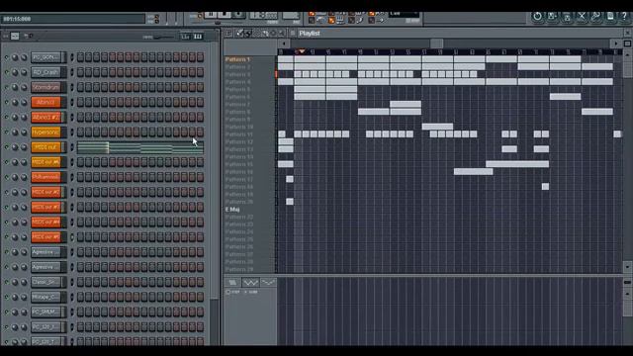Open the keyboard editor button in the channel window

[198, 37]
